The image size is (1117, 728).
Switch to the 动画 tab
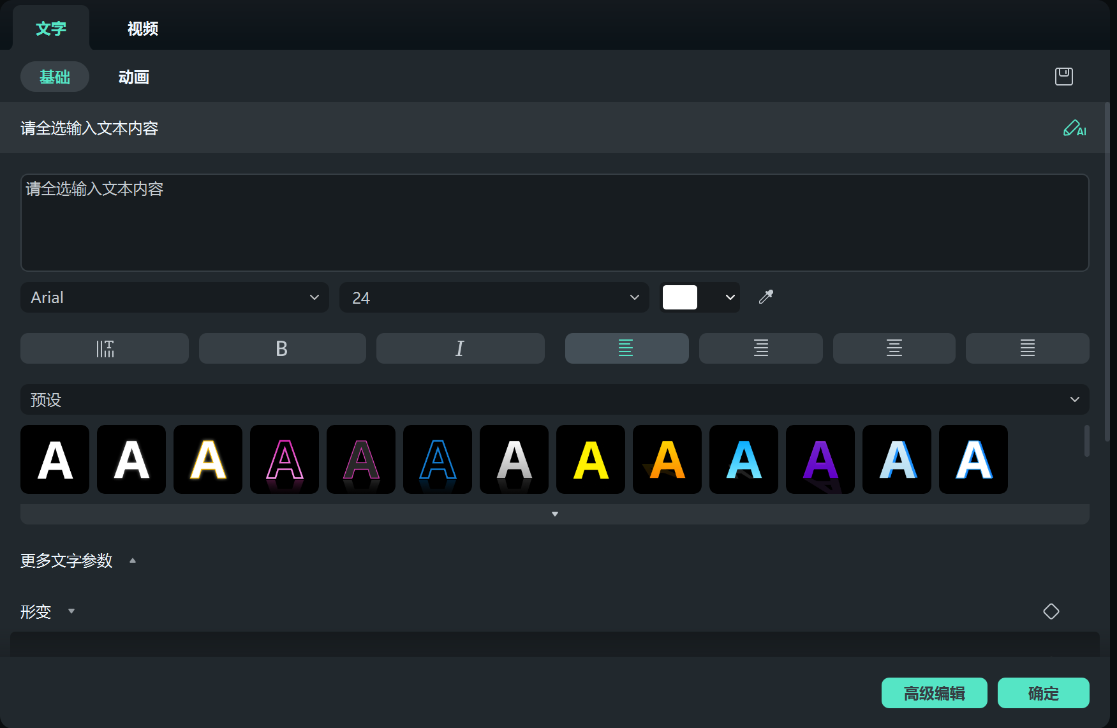coord(133,77)
